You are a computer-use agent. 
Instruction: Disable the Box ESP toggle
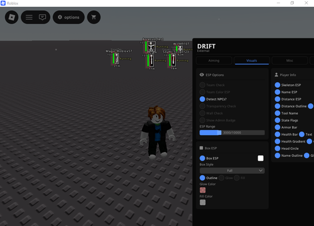click(202, 158)
